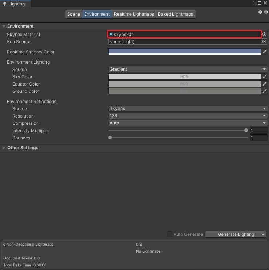Click the Ground Color eyedropper icon
The height and width of the screenshot is (270, 269).
265,91
